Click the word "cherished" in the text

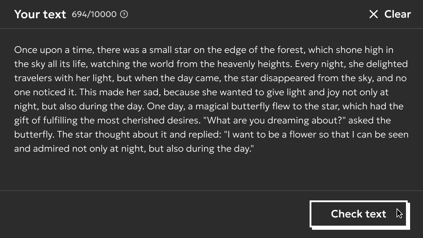(x=143, y=120)
